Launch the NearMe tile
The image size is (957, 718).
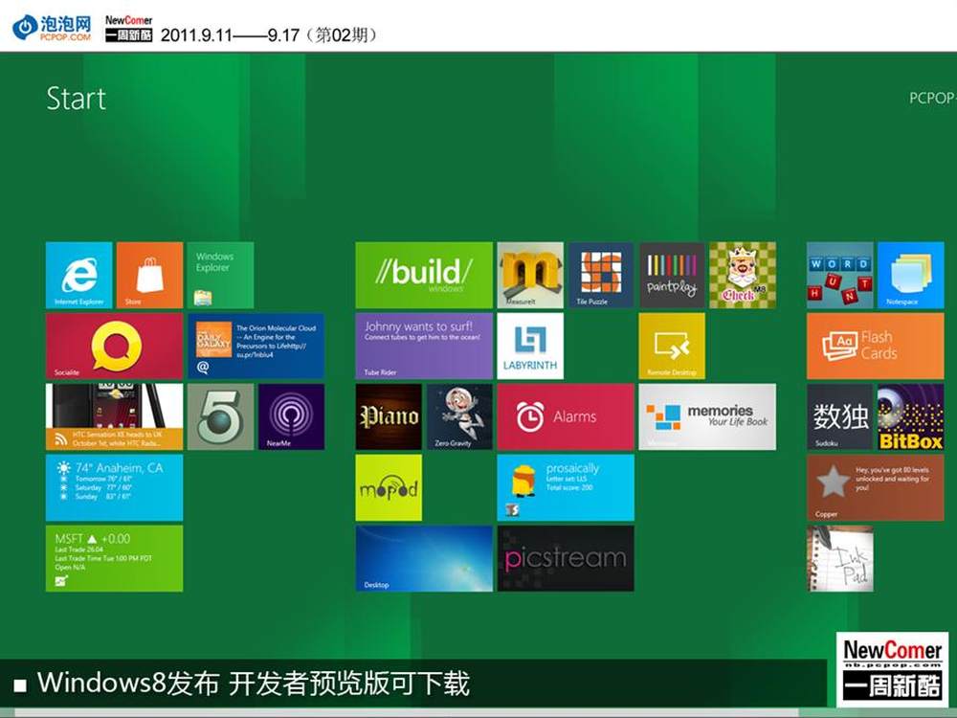click(291, 417)
